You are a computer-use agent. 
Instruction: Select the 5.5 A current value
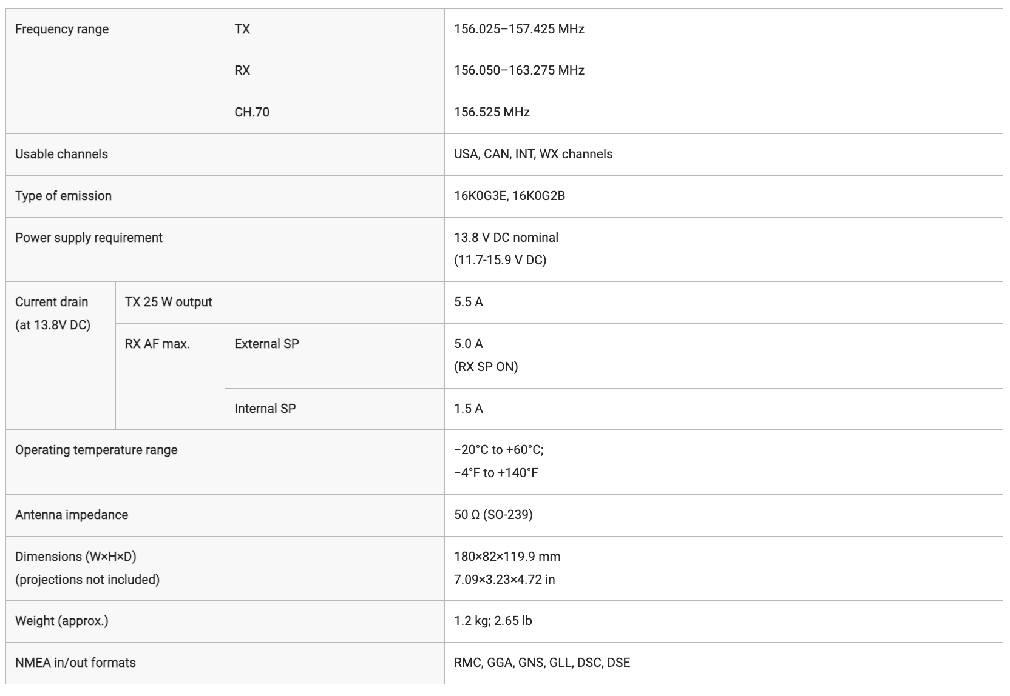[x=469, y=302]
